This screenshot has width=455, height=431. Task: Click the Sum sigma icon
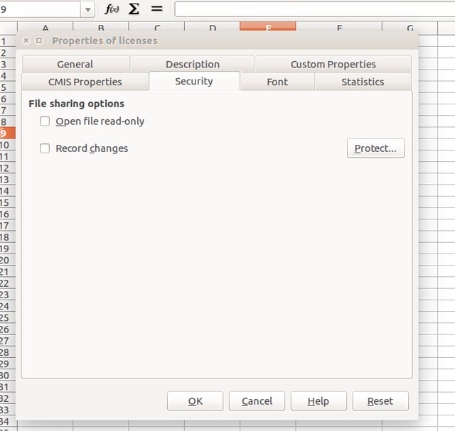coord(134,9)
